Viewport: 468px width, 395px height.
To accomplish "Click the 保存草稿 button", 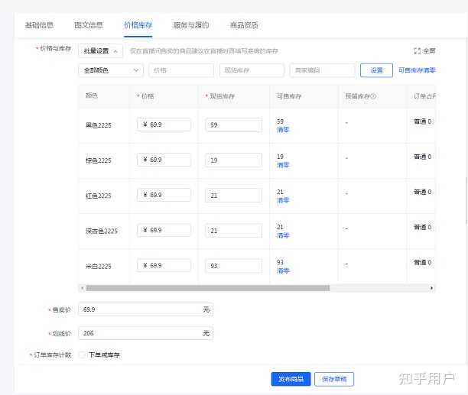I will [x=334, y=379].
